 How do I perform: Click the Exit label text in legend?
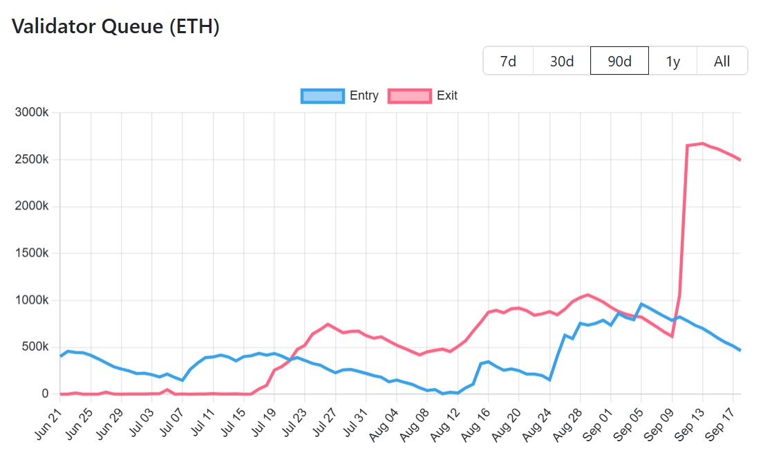[447, 95]
